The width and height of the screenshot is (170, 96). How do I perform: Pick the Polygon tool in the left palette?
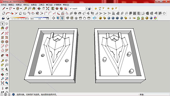click(x=7, y=42)
